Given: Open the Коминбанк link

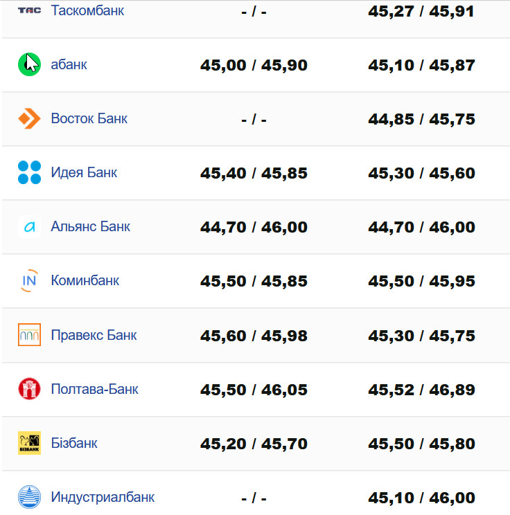Looking at the screenshot, I should [85, 280].
